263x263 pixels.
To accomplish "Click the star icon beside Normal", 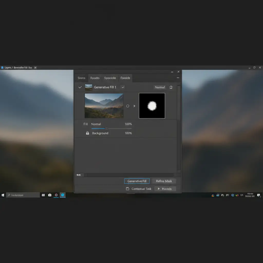I will click(171, 87).
